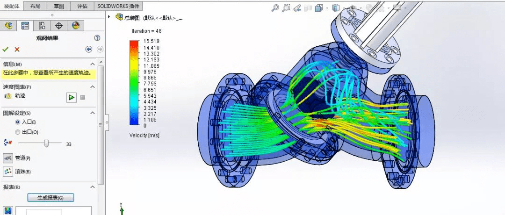Switch to the 草图 tab

60,6
